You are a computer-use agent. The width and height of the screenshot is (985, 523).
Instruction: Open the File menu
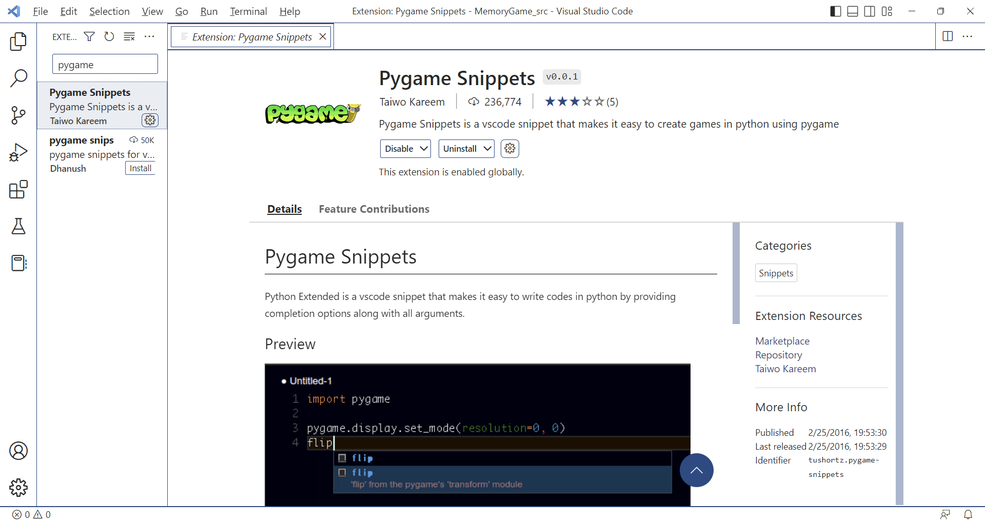click(40, 11)
